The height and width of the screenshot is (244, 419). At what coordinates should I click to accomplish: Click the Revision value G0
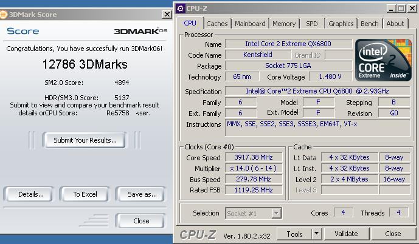click(394, 113)
